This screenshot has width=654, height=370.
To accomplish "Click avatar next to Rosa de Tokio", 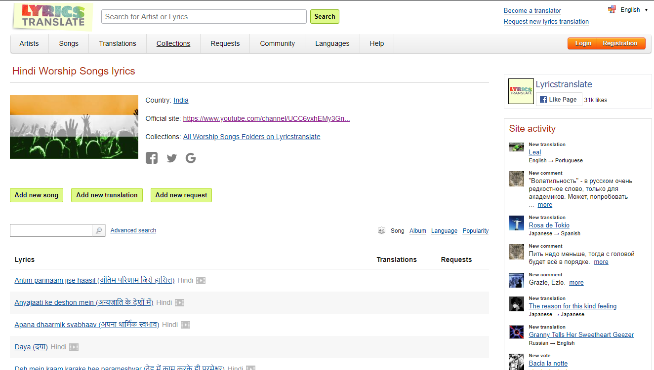I will tap(517, 223).
